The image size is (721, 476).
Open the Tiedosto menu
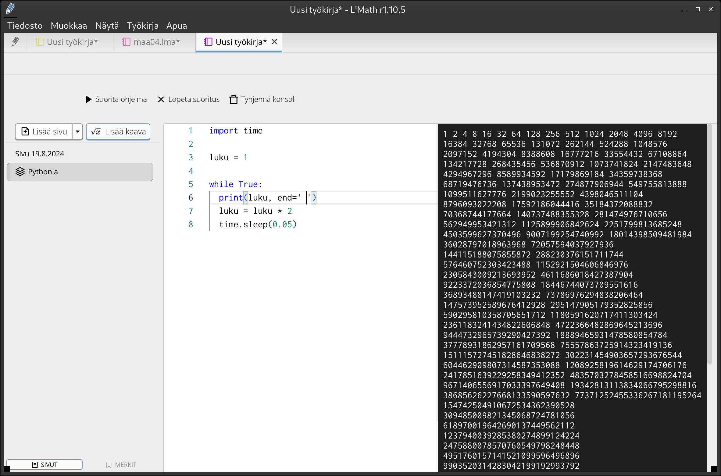coord(25,26)
